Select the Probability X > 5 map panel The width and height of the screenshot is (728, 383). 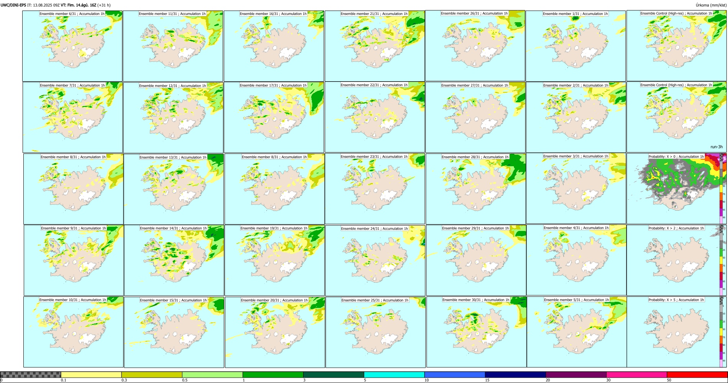[x=677, y=332]
